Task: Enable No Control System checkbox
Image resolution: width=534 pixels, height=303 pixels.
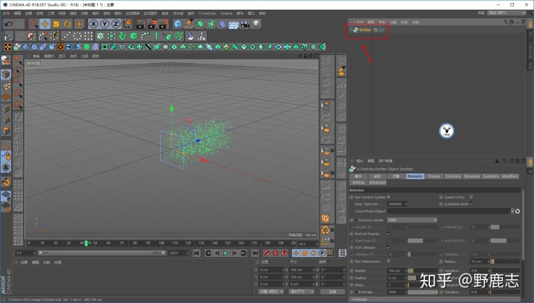Action: pyautogui.click(x=389, y=197)
